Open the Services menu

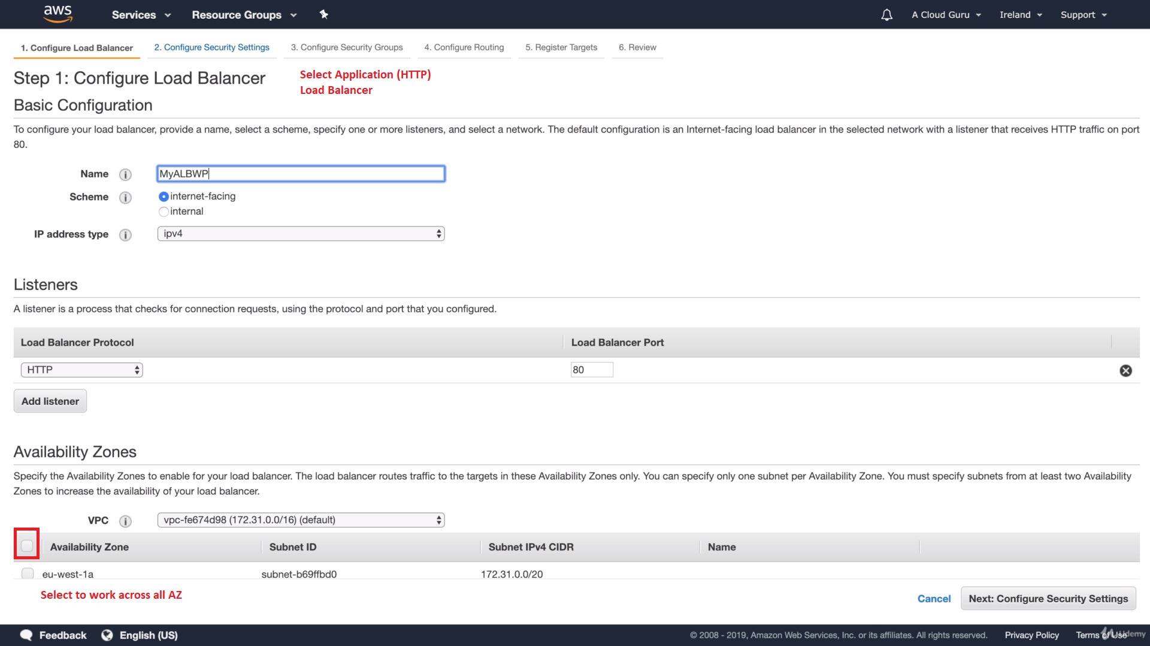(141, 15)
